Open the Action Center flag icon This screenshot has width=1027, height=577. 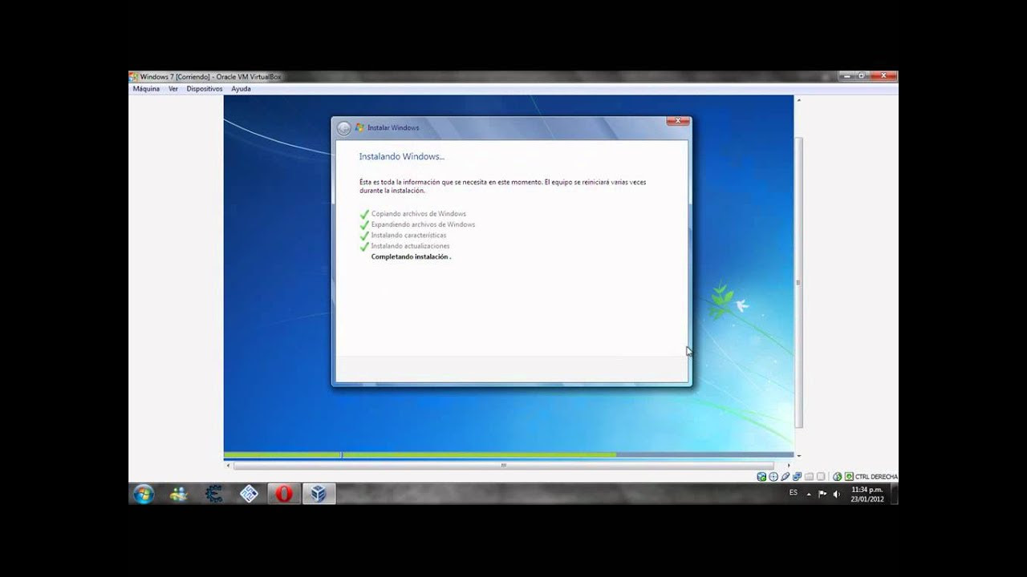pyautogui.click(x=822, y=494)
